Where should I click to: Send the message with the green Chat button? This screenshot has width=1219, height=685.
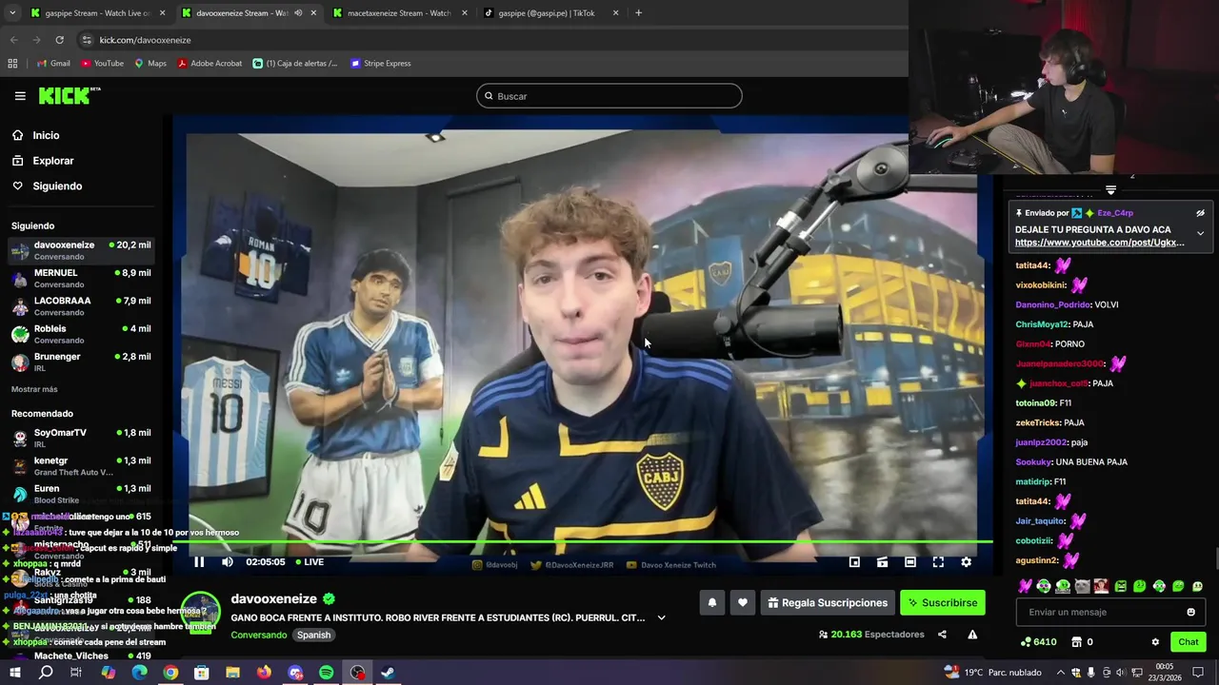(x=1188, y=642)
